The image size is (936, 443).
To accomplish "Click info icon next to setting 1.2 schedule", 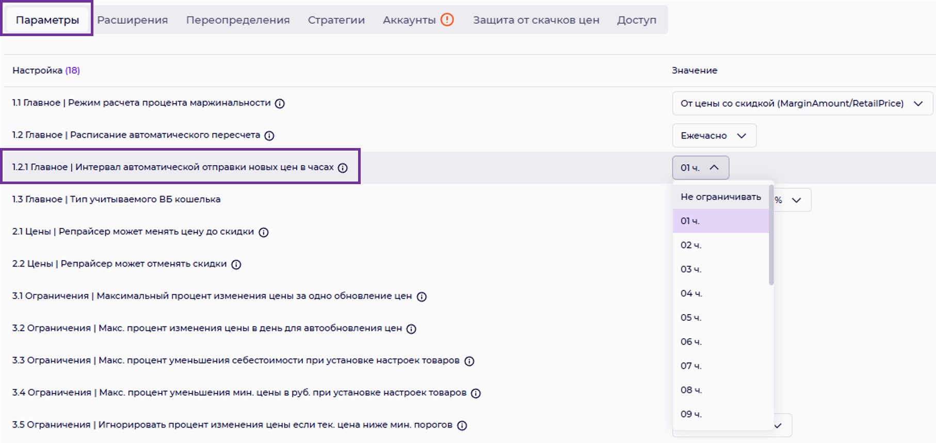I will tap(269, 136).
